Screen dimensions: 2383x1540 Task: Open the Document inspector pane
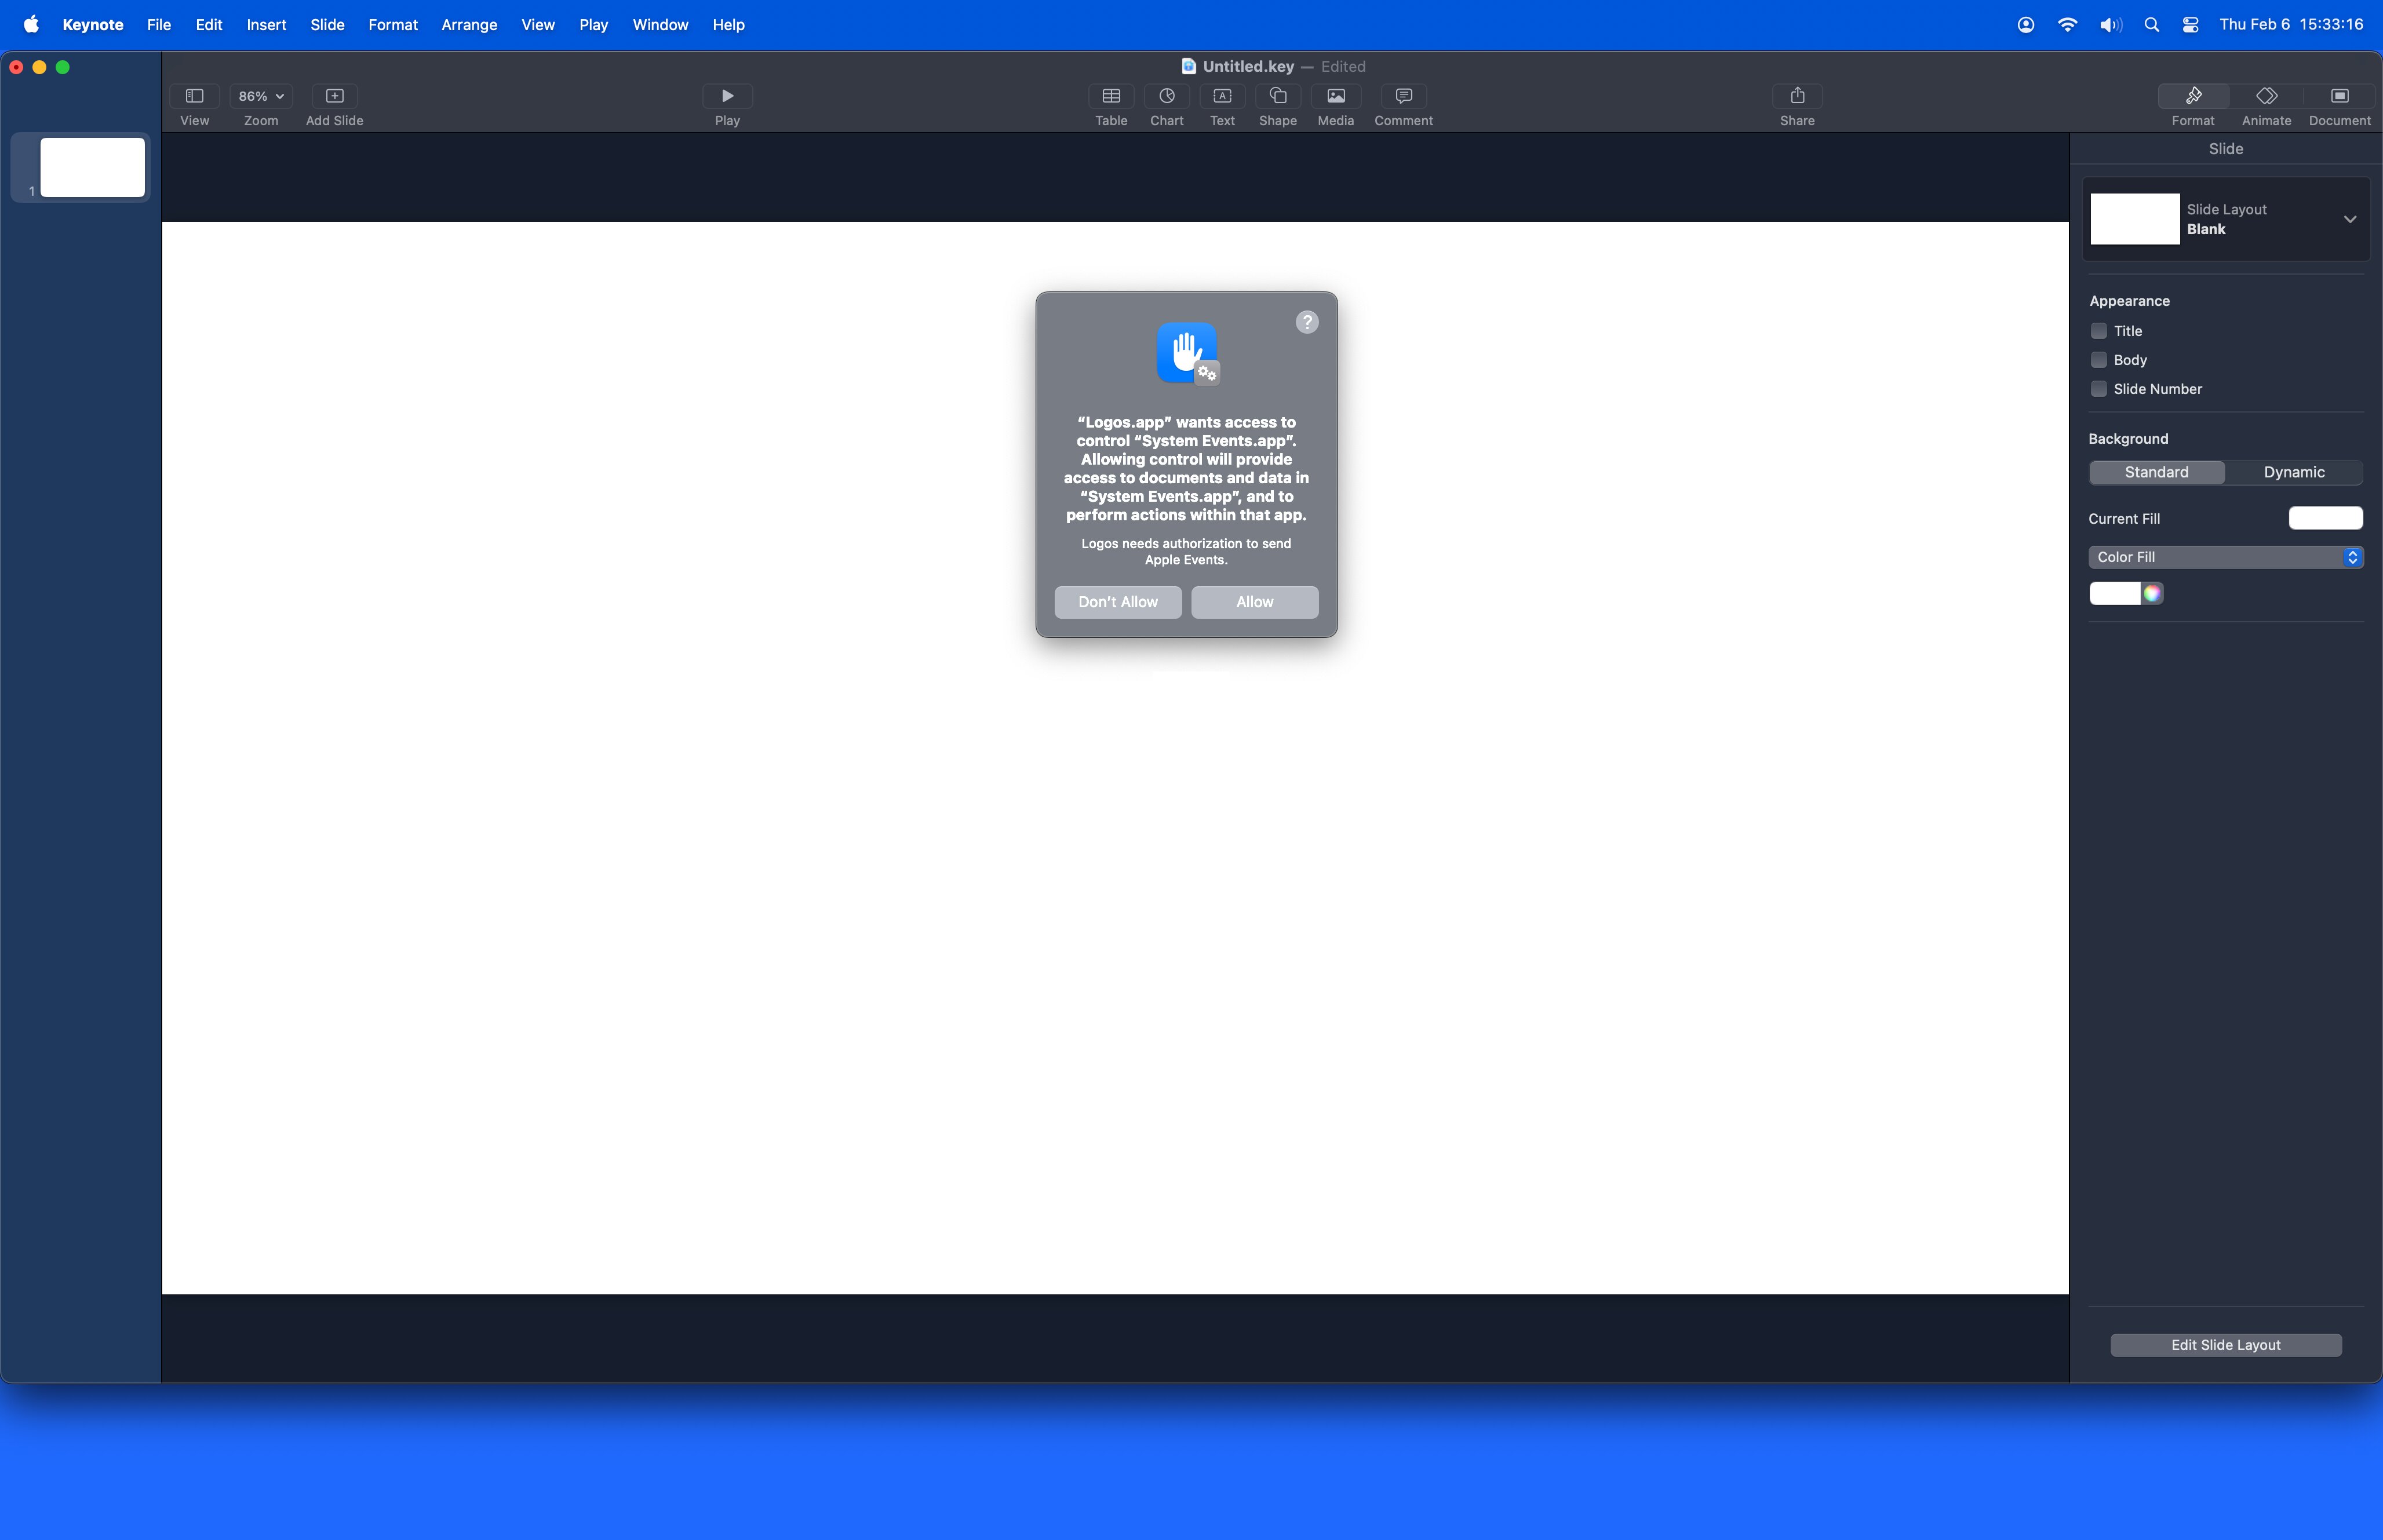click(x=2339, y=96)
